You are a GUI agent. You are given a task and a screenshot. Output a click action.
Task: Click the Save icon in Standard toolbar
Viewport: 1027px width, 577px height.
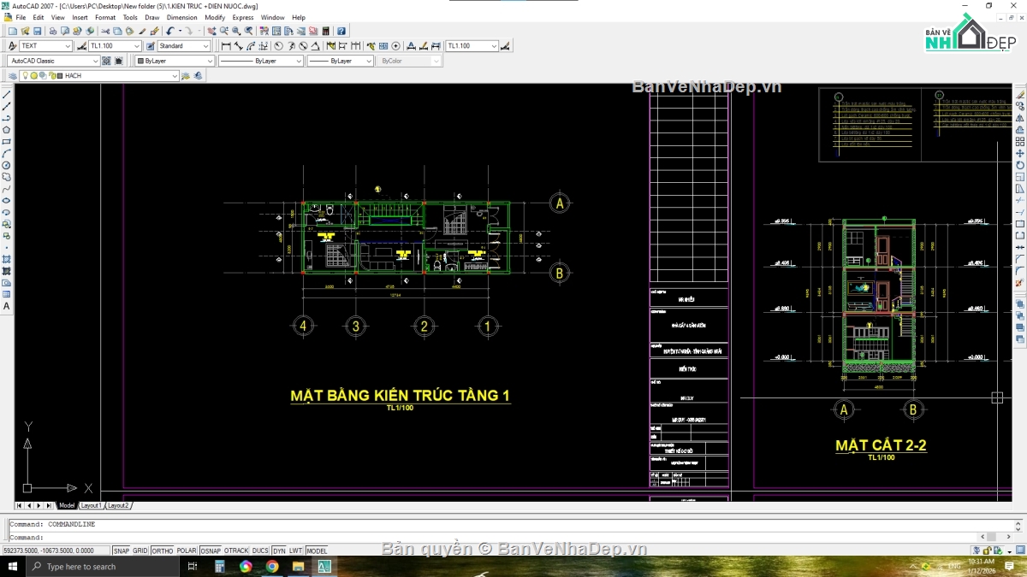(37, 31)
